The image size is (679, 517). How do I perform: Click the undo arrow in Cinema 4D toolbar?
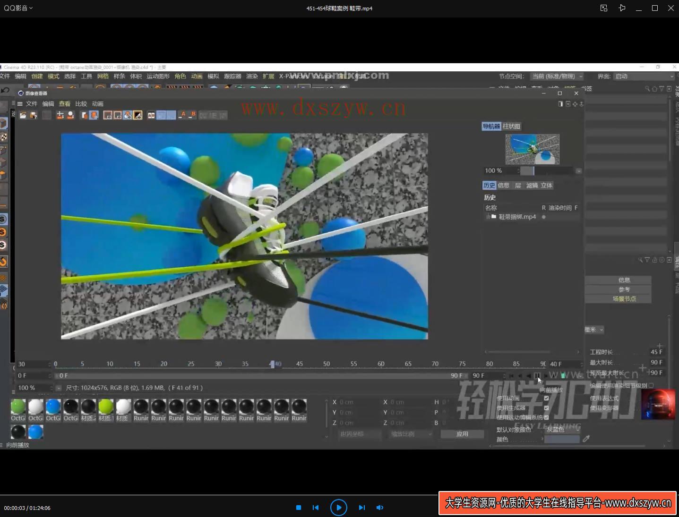click(5, 90)
